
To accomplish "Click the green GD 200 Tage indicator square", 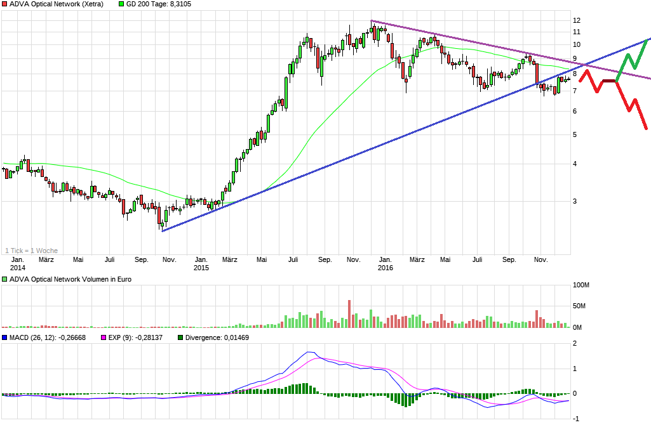I will click(x=121, y=4).
